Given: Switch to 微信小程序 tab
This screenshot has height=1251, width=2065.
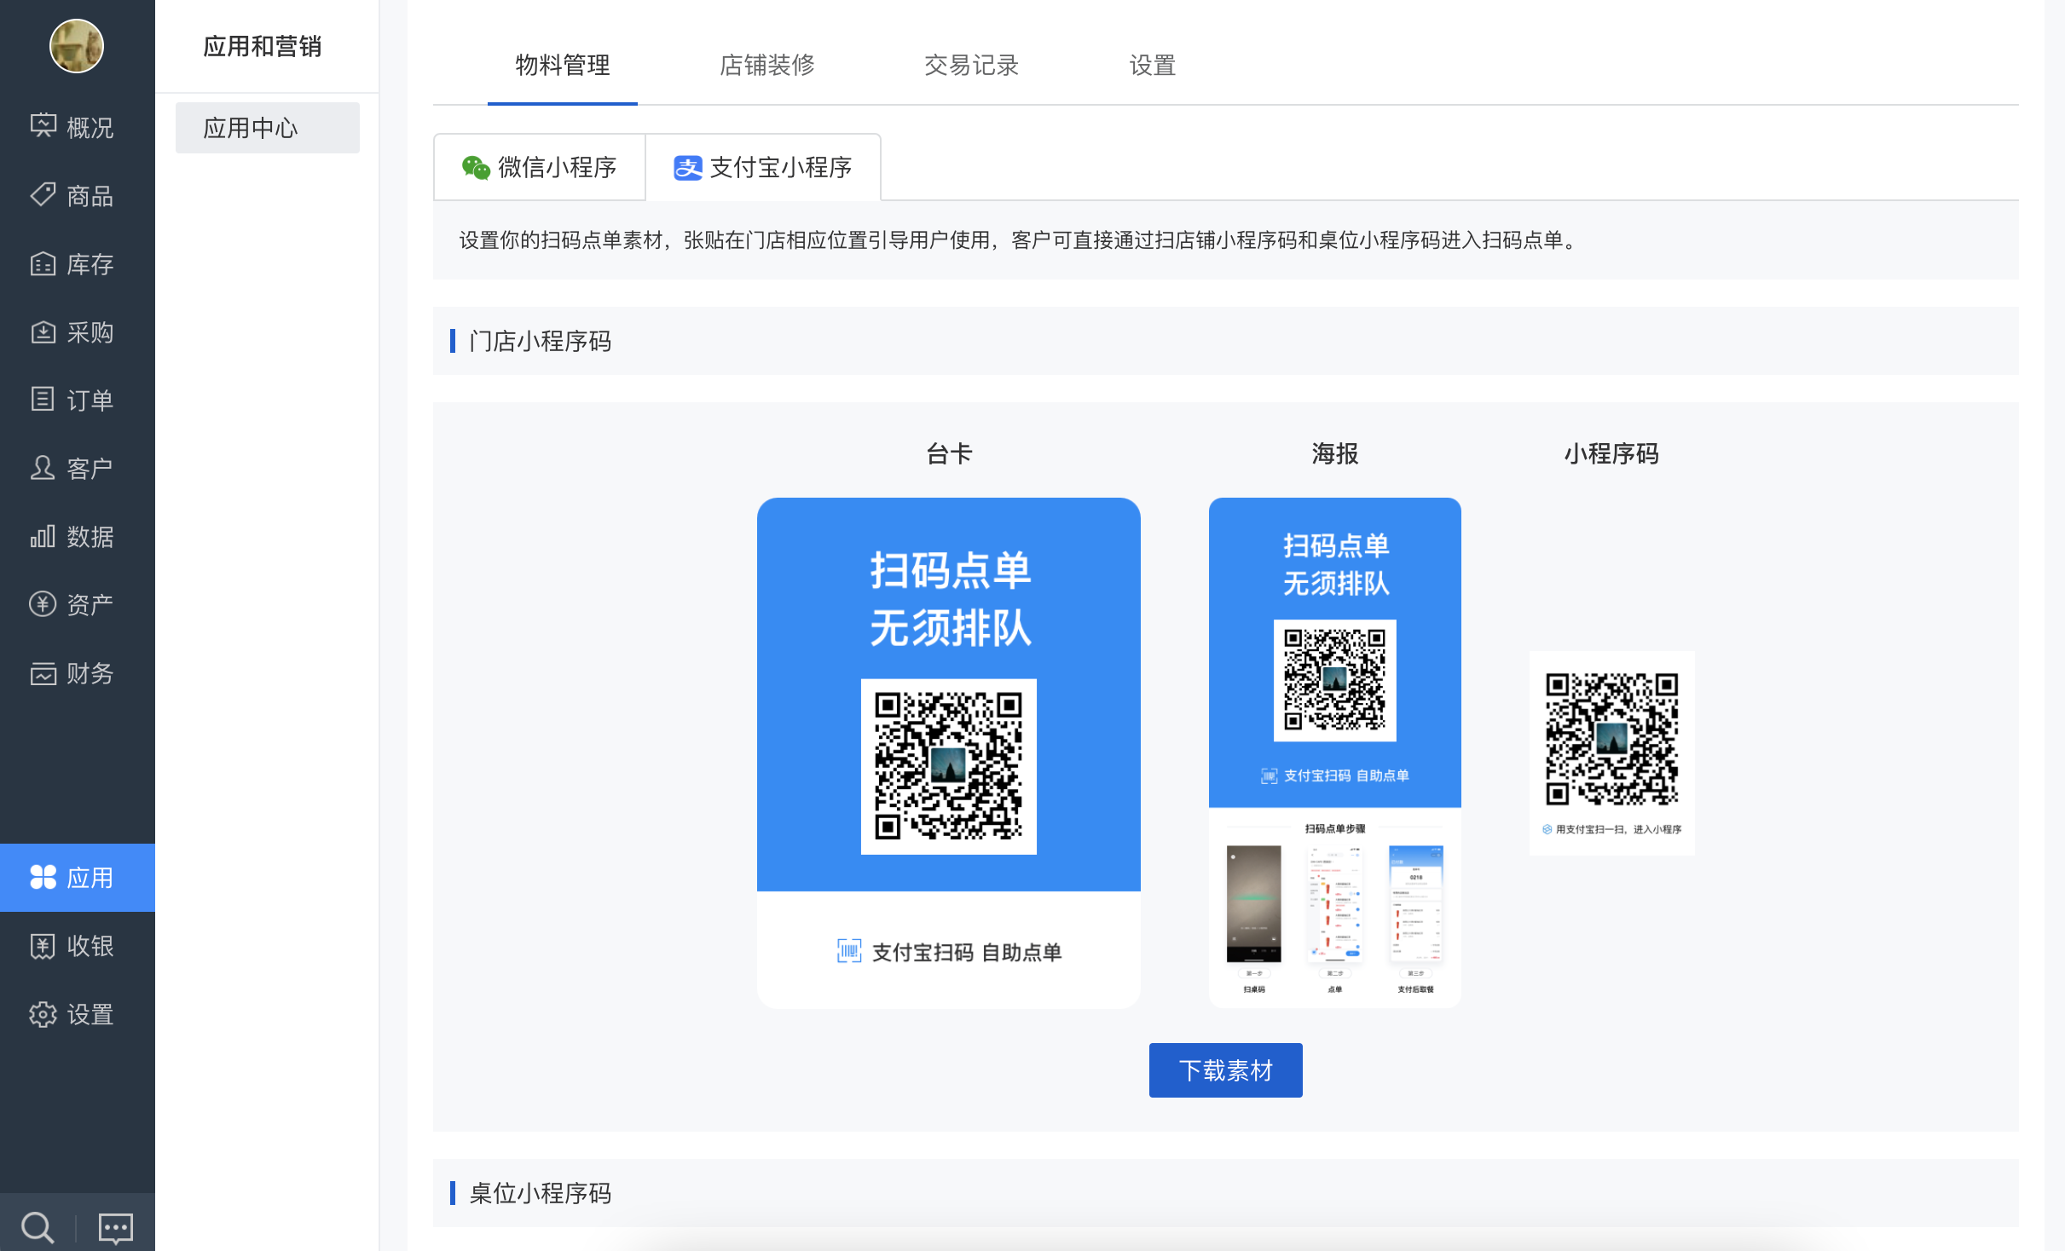Looking at the screenshot, I should tap(540, 167).
